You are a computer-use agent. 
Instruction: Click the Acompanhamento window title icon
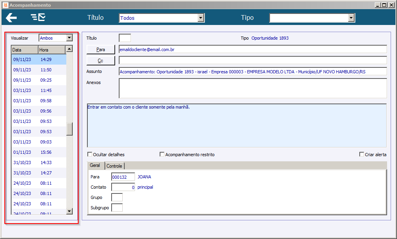tap(6, 5)
